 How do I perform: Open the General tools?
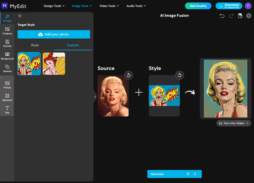coord(7,68)
